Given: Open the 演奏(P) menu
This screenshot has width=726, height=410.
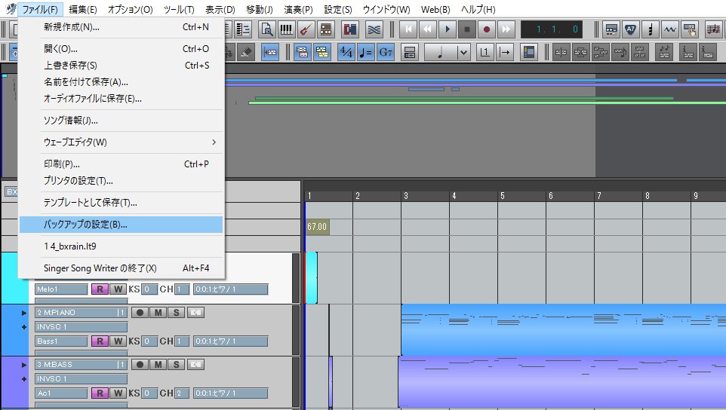Looking at the screenshot, I should [x=298, y=9].
